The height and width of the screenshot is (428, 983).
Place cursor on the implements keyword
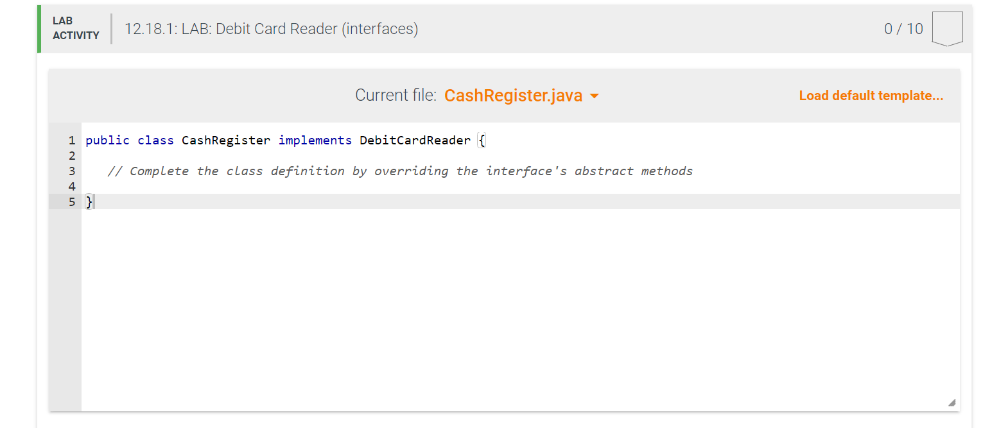pos(315,140)
